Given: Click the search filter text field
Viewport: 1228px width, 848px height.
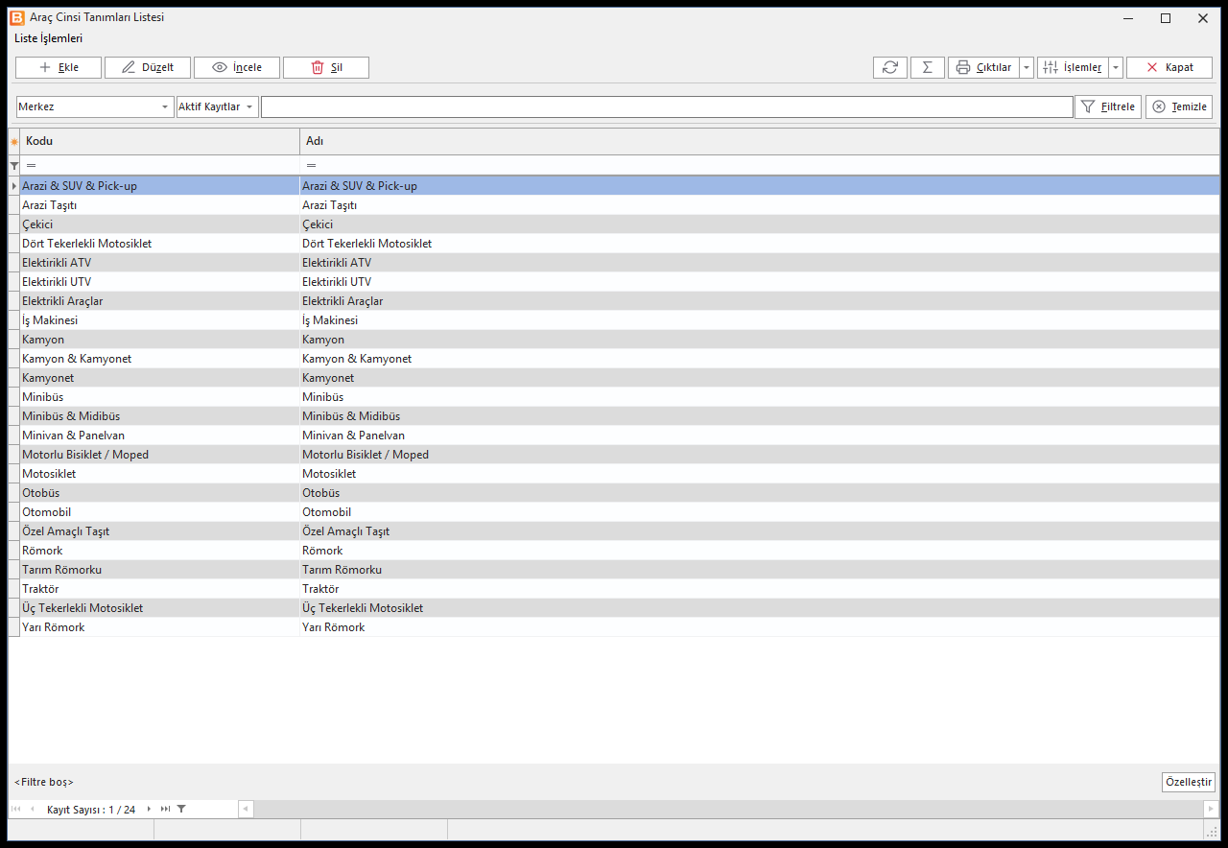Looking at the screenshot, I should coord(667,106).
